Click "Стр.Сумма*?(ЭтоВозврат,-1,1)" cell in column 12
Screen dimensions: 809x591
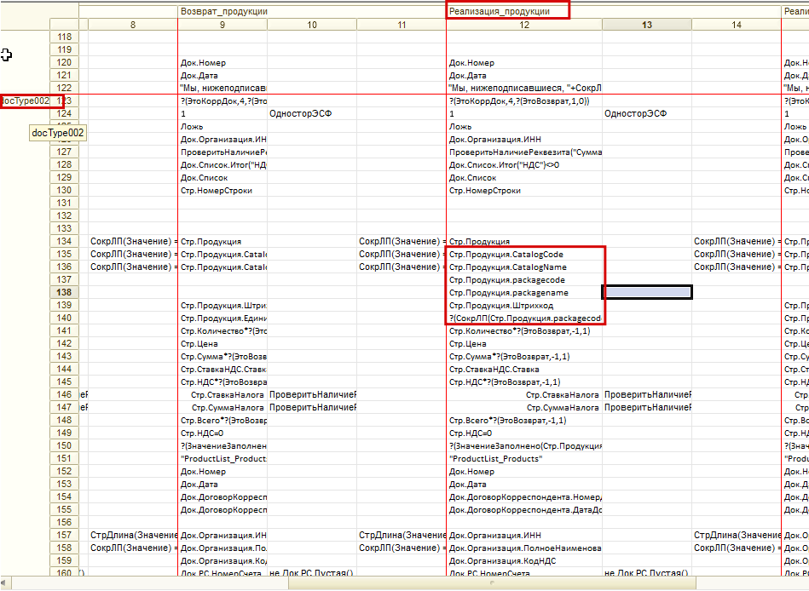click(524, 356)
